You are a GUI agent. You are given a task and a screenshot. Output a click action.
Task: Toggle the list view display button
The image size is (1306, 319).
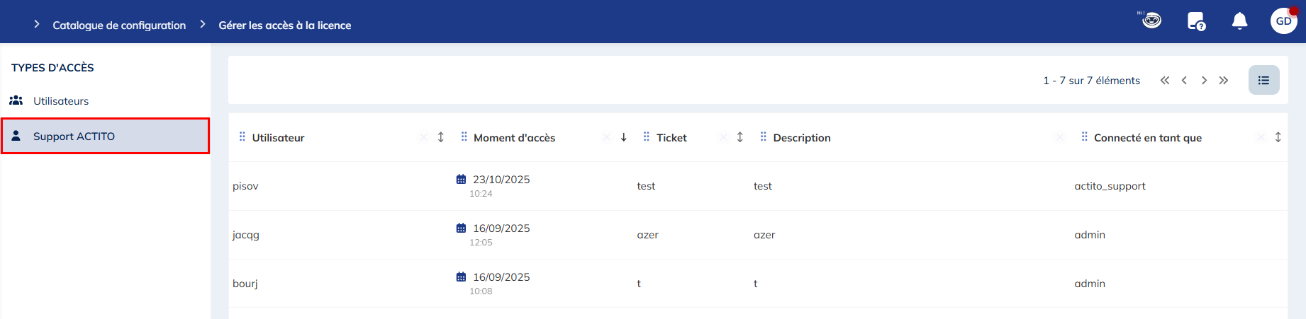click(x=1263, y=81)
